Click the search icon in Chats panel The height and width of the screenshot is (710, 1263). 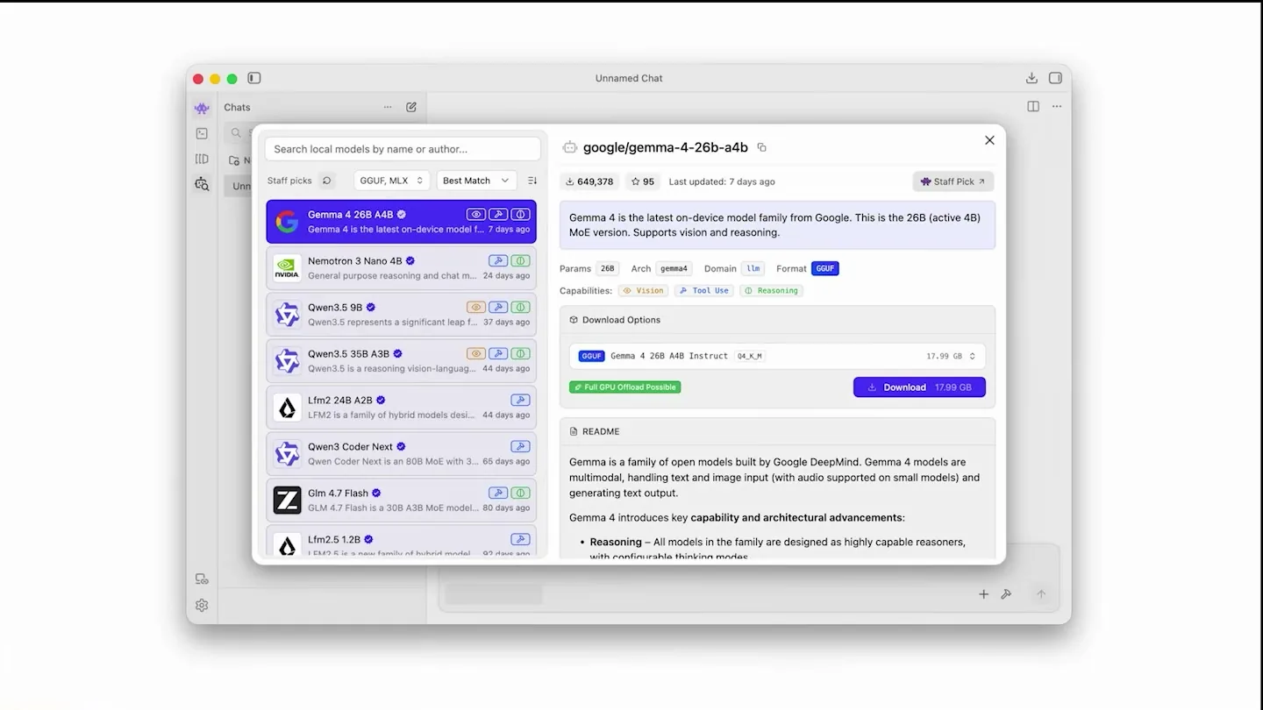point(236,133)
